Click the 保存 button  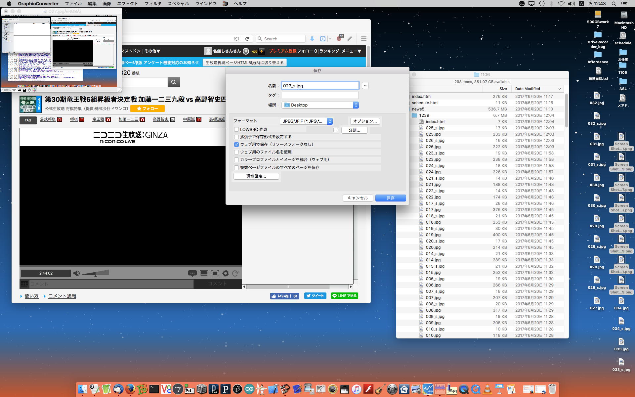(391, 198)
